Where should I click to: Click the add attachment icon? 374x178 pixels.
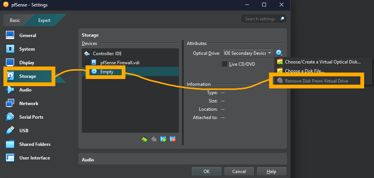tap(163, 139)
